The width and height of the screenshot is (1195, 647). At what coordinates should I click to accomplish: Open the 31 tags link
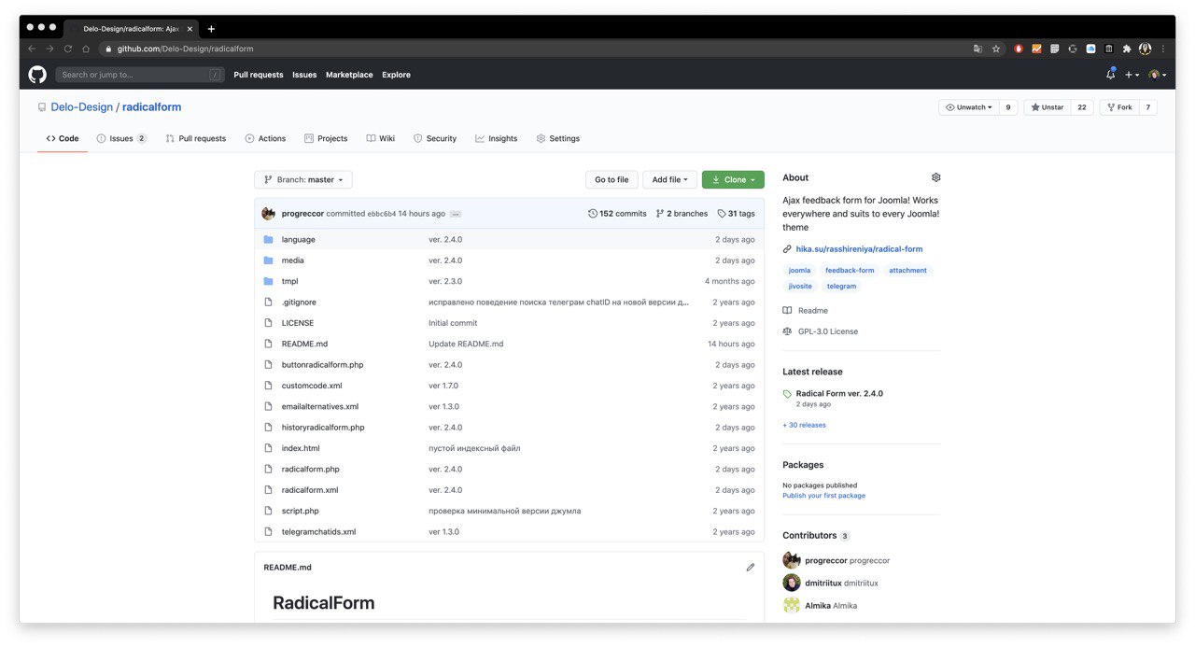(x=736, y=214)
